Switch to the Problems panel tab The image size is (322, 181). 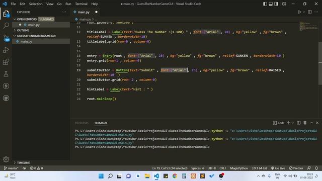(82, 123)
